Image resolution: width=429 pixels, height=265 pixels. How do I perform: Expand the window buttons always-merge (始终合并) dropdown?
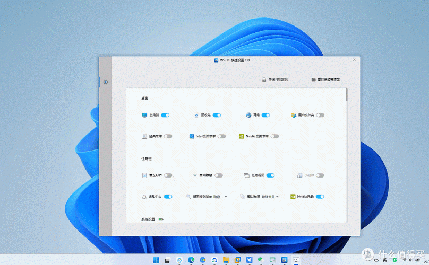[x=278, y=197]
